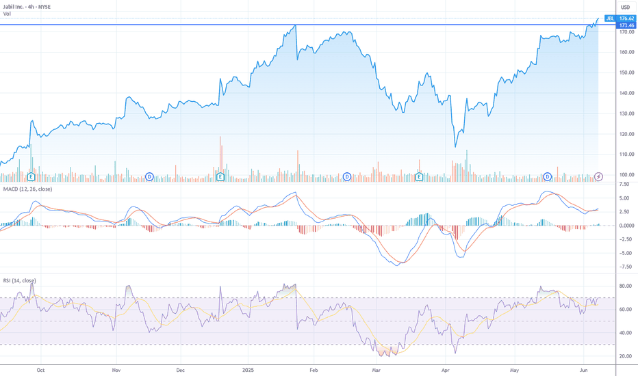Click the 2025 label on time axis
This screenshot has width=638, height=376.
click(x=248, y=370)
